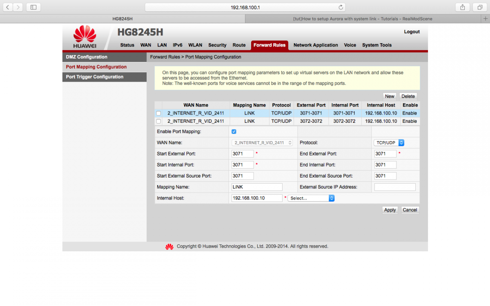Click the address bar showing 192.168.100.1
Screen dimensions: 490x306
click(x=245, y=7)
